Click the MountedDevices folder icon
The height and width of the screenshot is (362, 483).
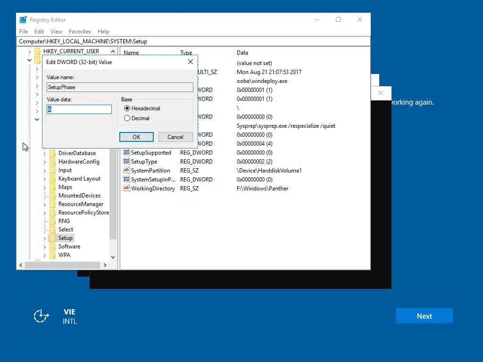(53, 196)
